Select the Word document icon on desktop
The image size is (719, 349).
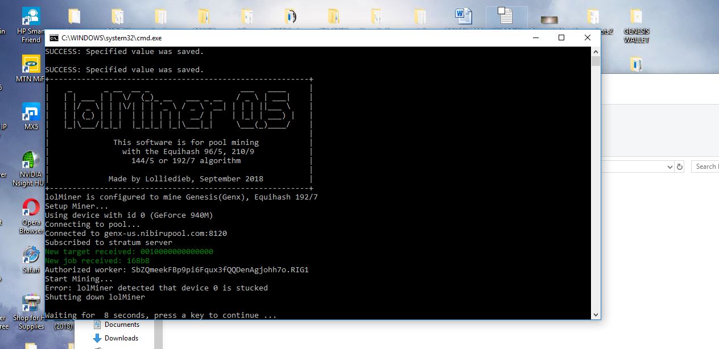coord(463,16)
